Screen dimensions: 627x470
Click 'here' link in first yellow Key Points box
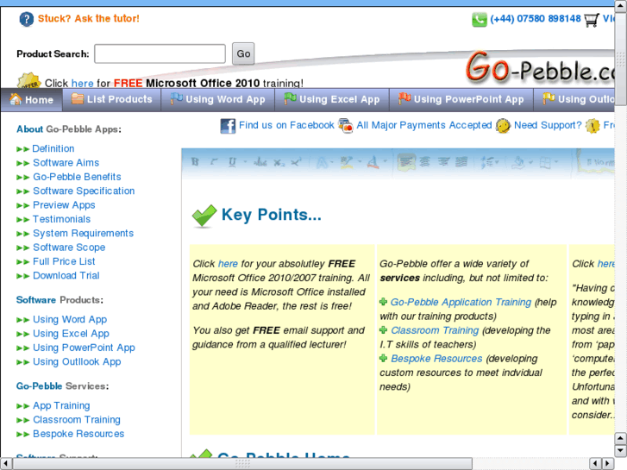228,264
